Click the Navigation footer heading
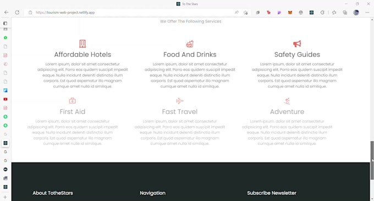This screenshot has width=374, height=201. pyautogui.click(x=153, y=193)
